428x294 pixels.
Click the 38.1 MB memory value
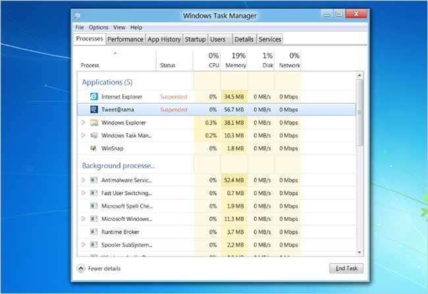pos(234,123)
